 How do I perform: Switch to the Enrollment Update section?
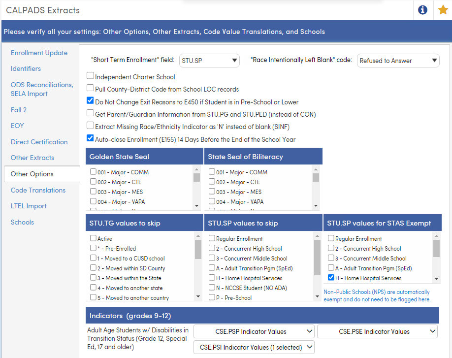(x=39, y=53)
